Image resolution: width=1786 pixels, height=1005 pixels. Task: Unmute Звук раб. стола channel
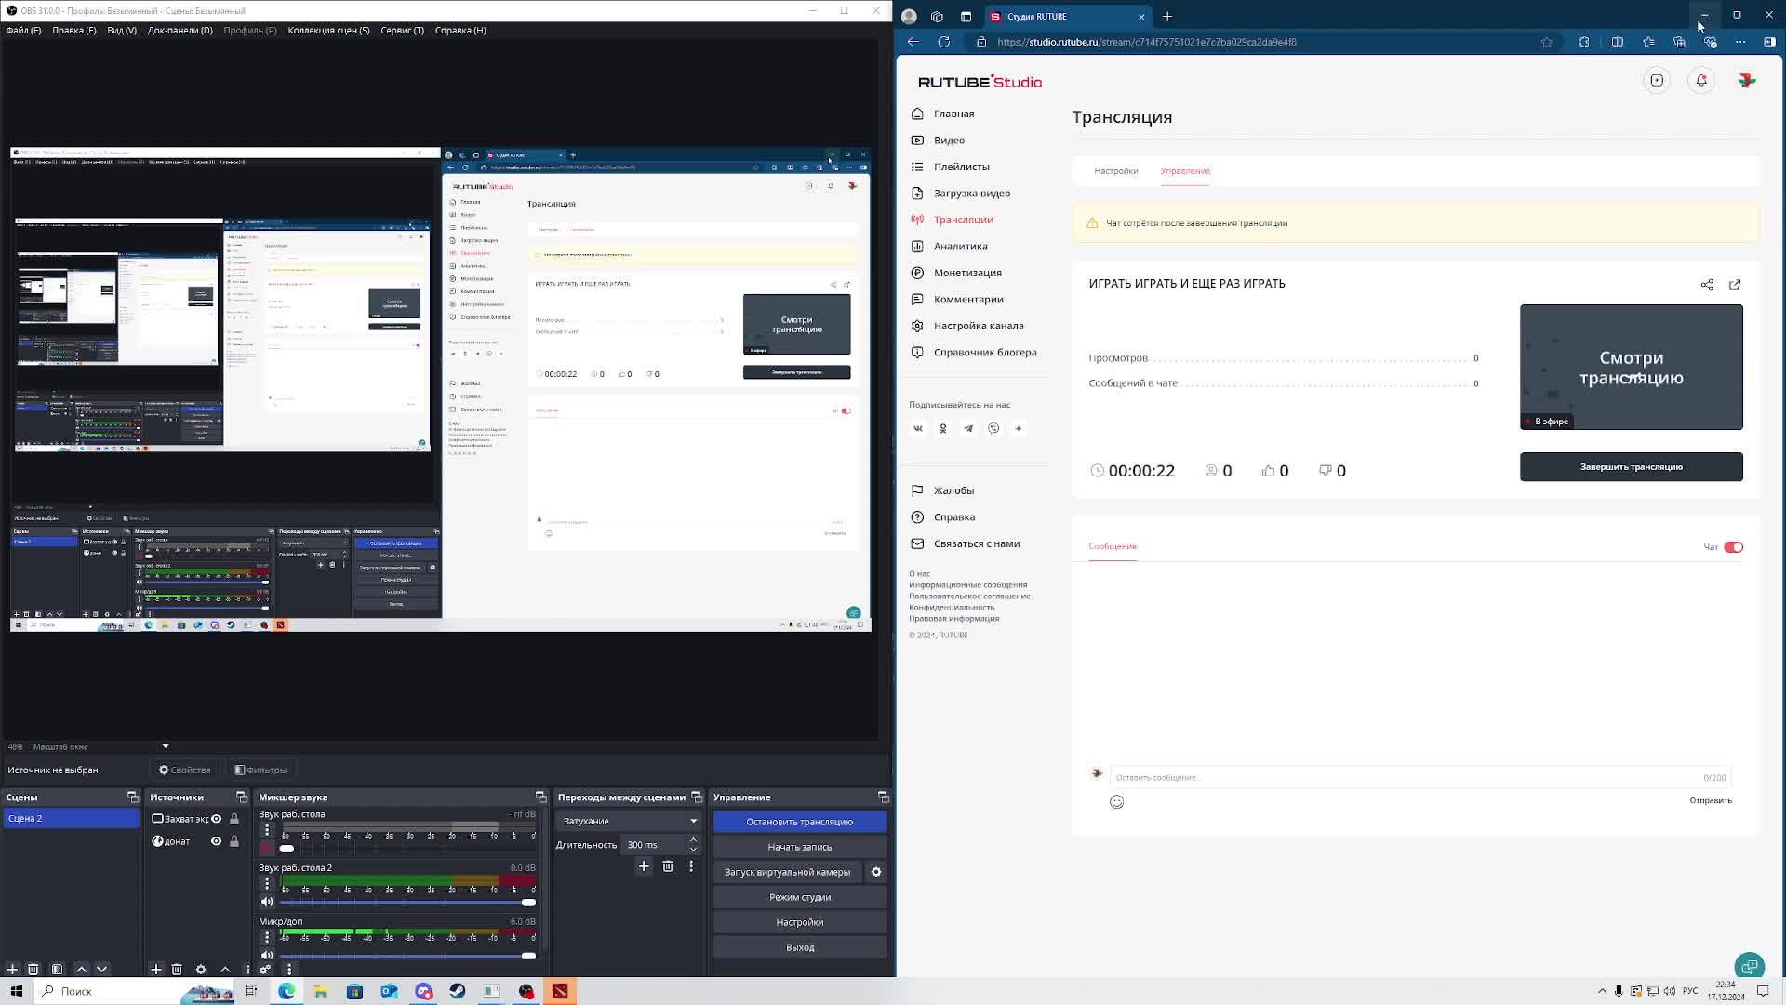267,849
